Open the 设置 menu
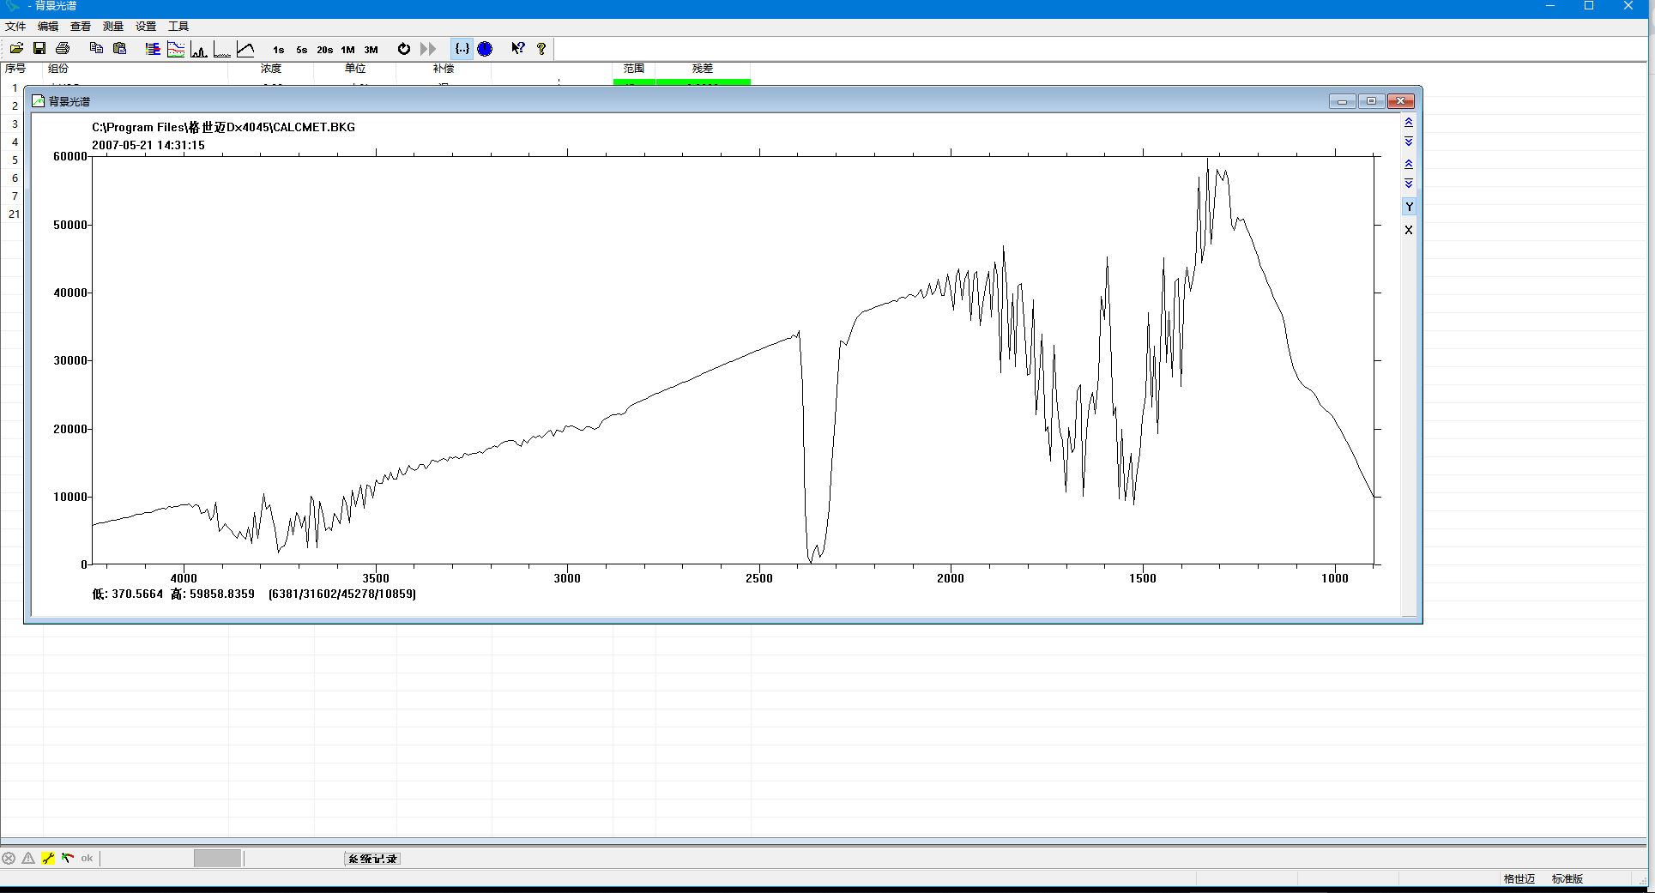This screenshot has width=1655, height=893. tap(146, 27)
